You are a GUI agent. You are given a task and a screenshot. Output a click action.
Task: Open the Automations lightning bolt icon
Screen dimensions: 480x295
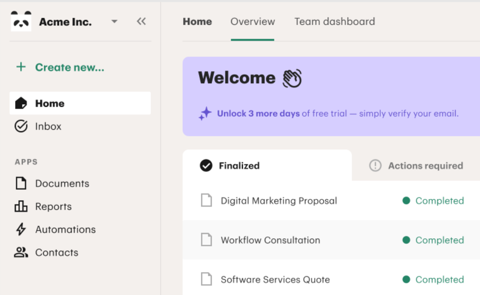(21, 229)
